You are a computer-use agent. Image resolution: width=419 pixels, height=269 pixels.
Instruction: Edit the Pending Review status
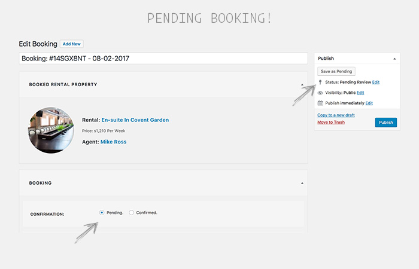pyautogui.click(x=376, y=82)
